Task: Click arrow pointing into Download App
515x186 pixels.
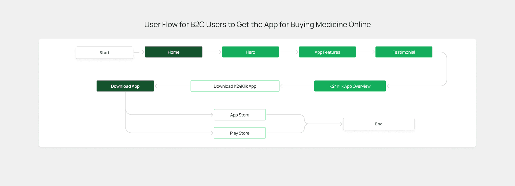Action: point(172,86)
